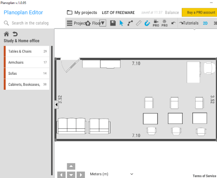Switch to 2D view mode
The image size is (217, 178).
coord(205,23)
